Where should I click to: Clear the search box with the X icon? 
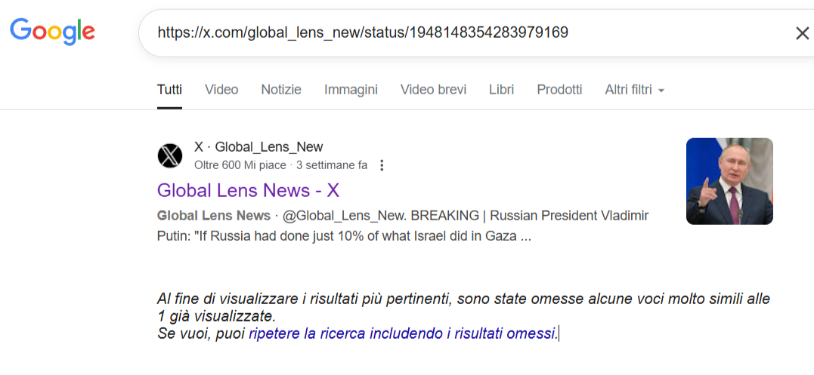tap(802, 34)
